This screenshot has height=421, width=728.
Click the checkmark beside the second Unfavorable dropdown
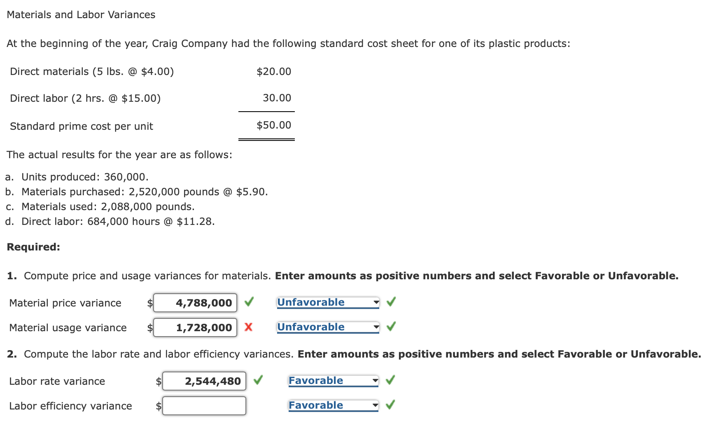[391, 327]
